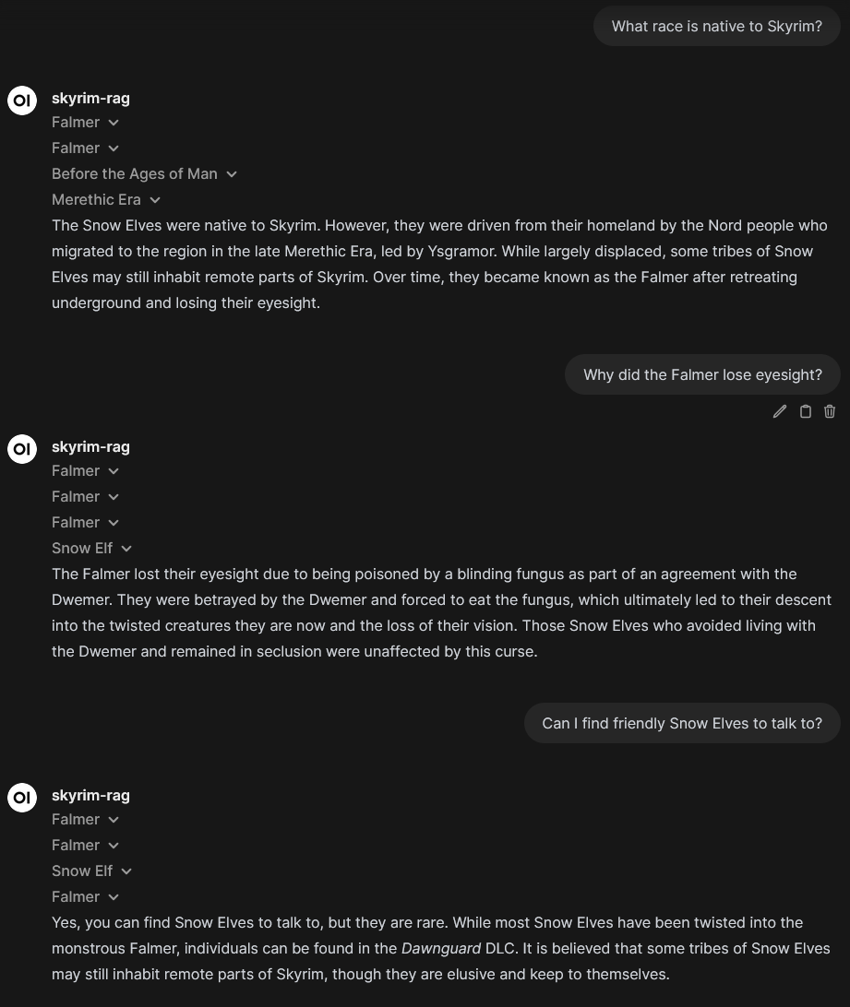
Task: Expand 'Snow Elf' citation in third response
Action: (x=92, y=871)
